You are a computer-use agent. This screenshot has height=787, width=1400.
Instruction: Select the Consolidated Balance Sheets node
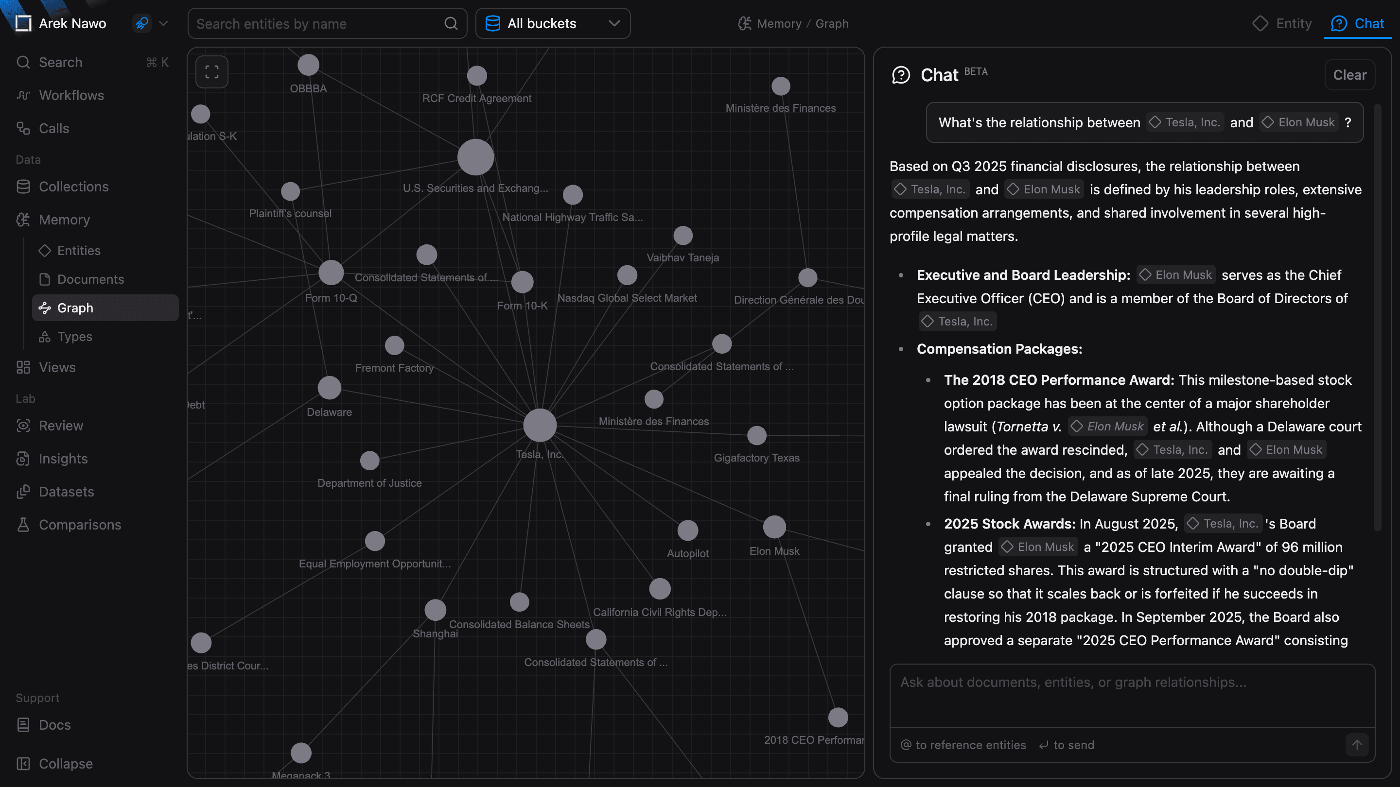[x=520, y=602]
